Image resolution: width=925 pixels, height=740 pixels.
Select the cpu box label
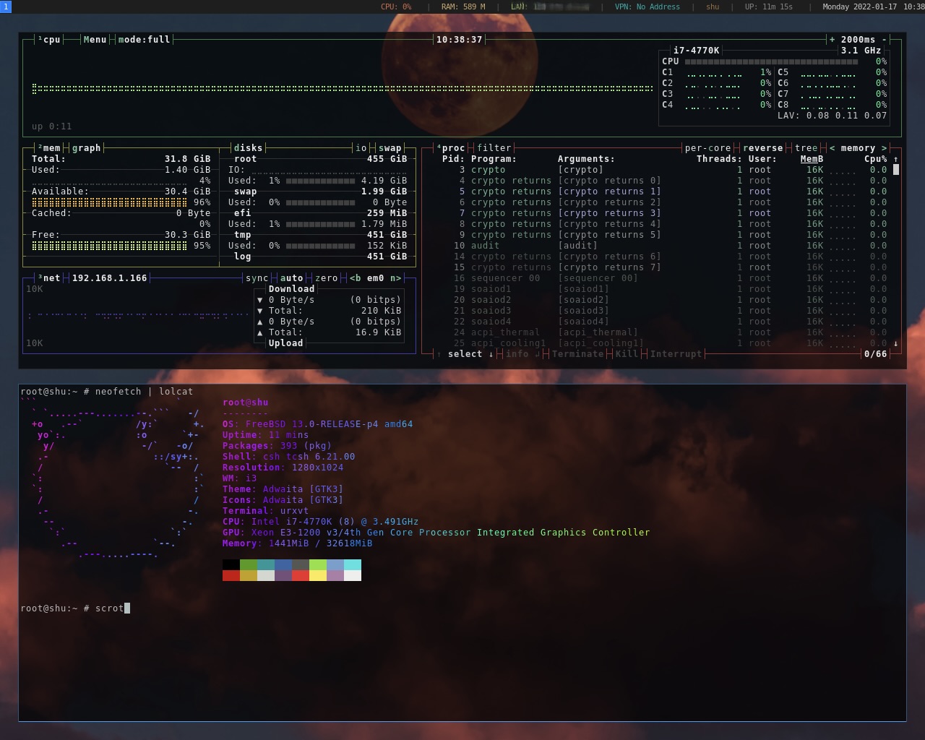point(49,40)
